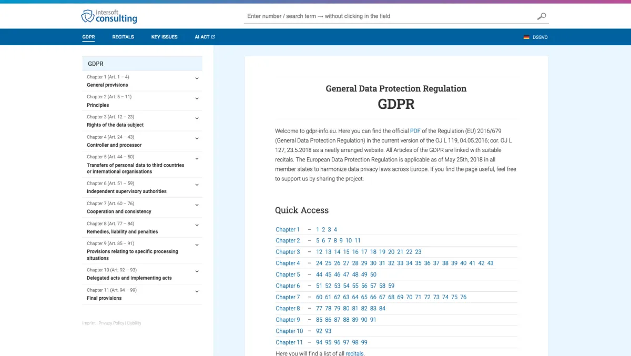Open the RECITALS menu item
The width and height of the screenshot is (631, 356).
[123, 37]
